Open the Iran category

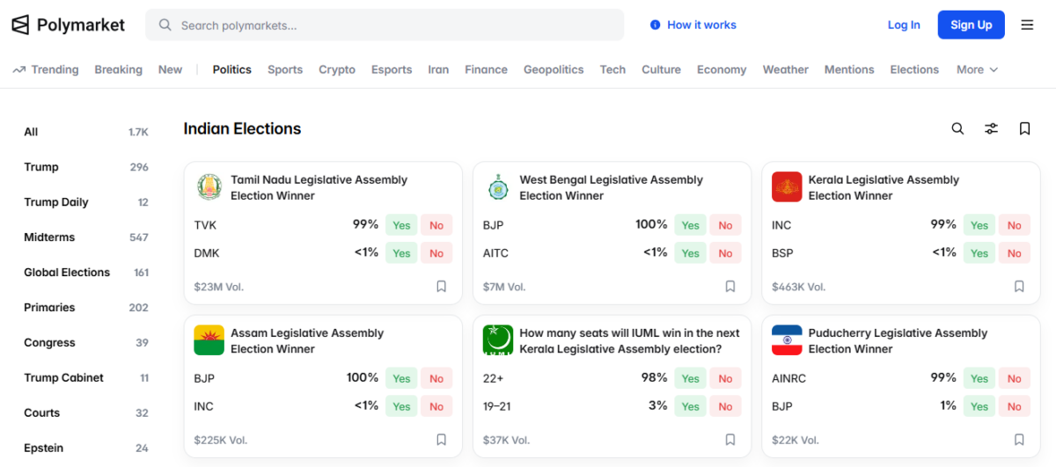438,69
